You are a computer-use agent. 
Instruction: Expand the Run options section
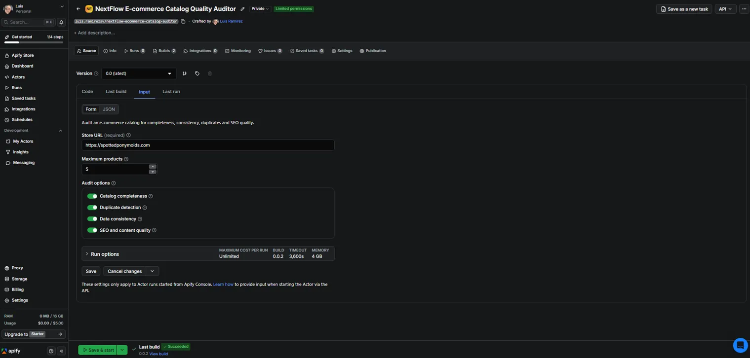(208, 254)
